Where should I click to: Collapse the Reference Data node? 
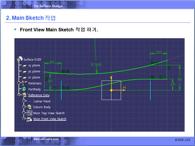[19, 95]
